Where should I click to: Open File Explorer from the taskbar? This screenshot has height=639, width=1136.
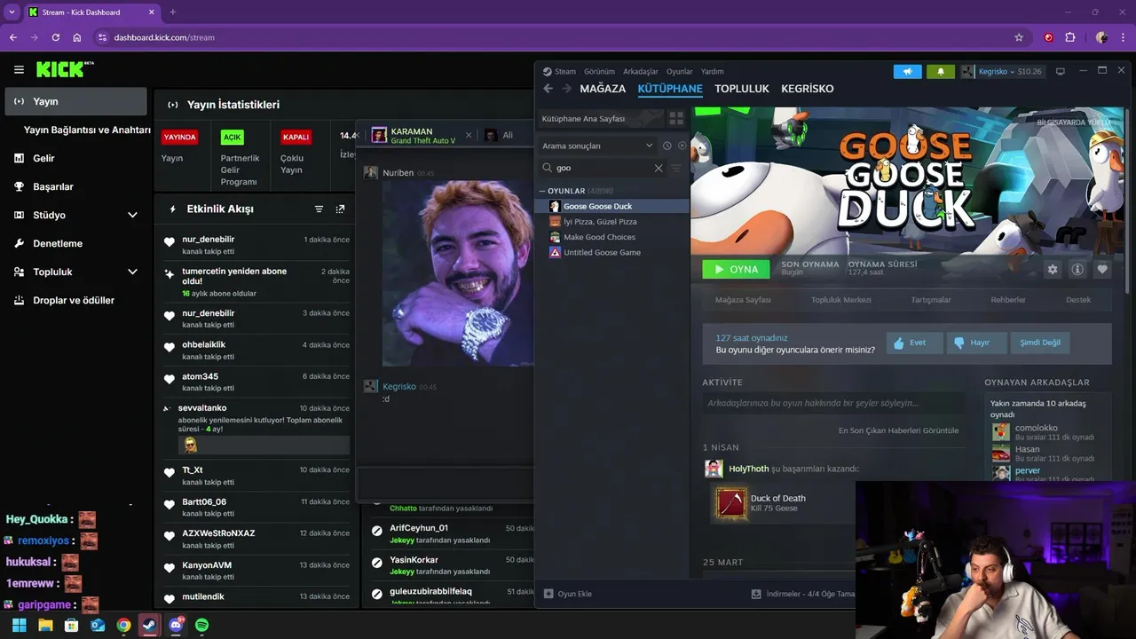point(45,625)
